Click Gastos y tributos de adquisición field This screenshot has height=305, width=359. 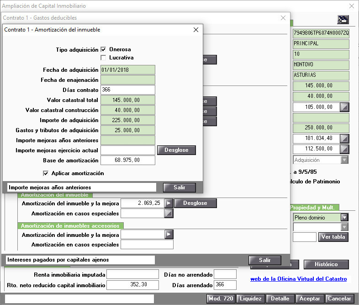tap(128, 130)
